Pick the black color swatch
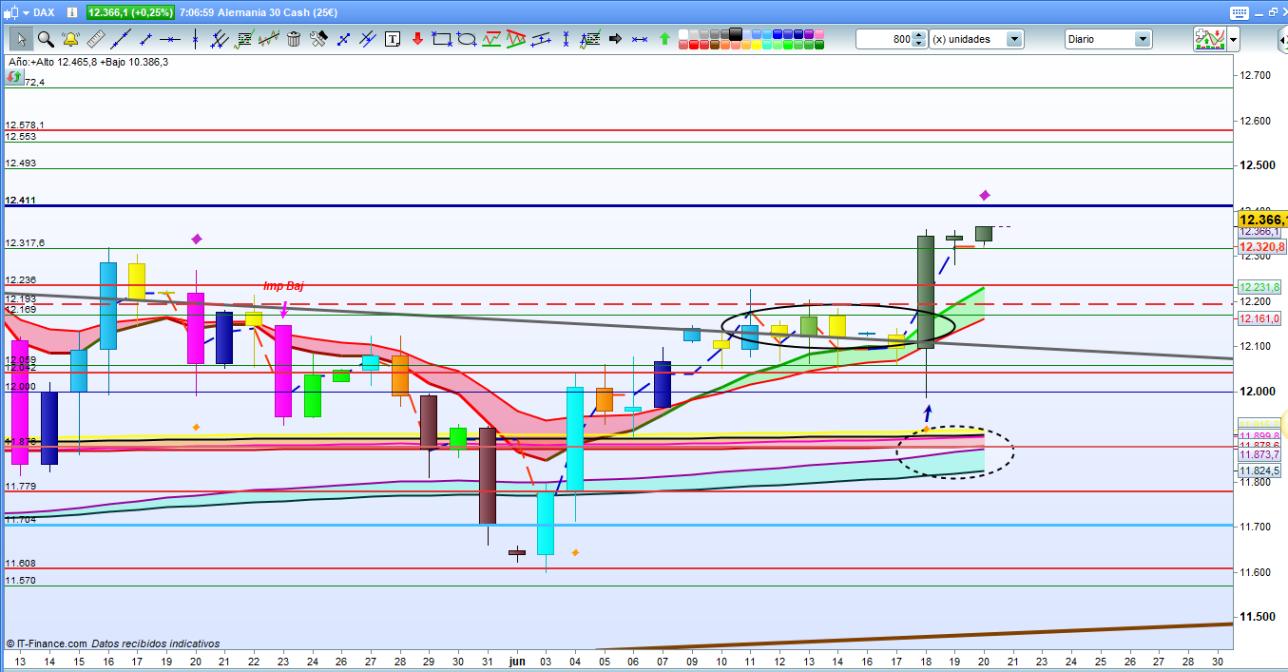The width and height of the screenshot is (1288, 672). 735,33
